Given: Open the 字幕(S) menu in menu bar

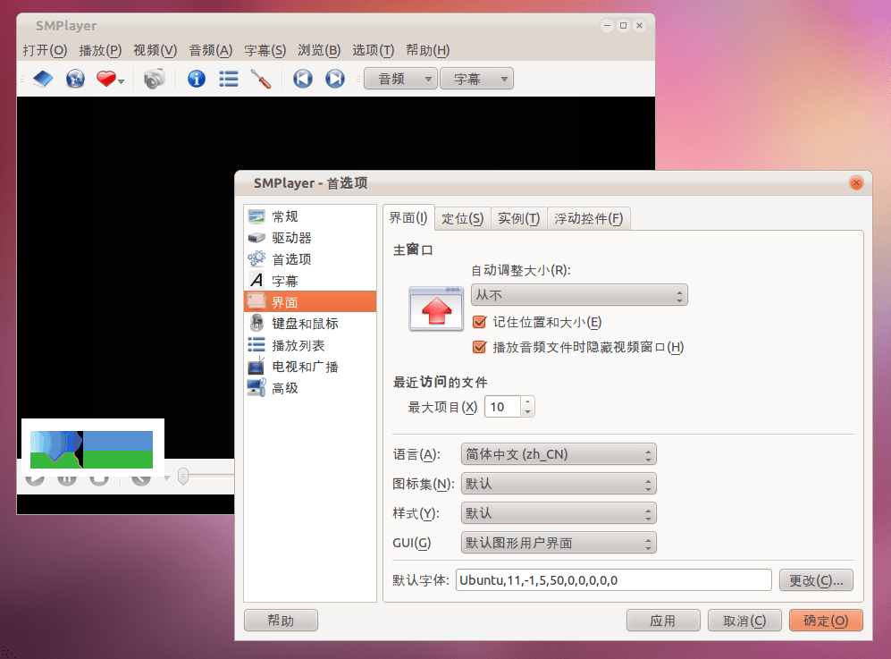Looking at the screenshot, I should coord(265,50).
